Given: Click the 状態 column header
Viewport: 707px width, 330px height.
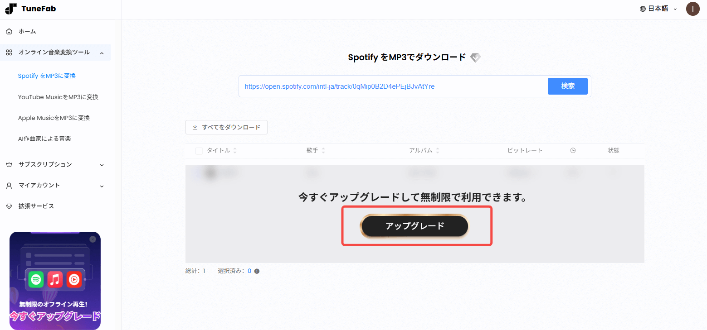Looking at the screenshot, I should [x=614, y=151].
